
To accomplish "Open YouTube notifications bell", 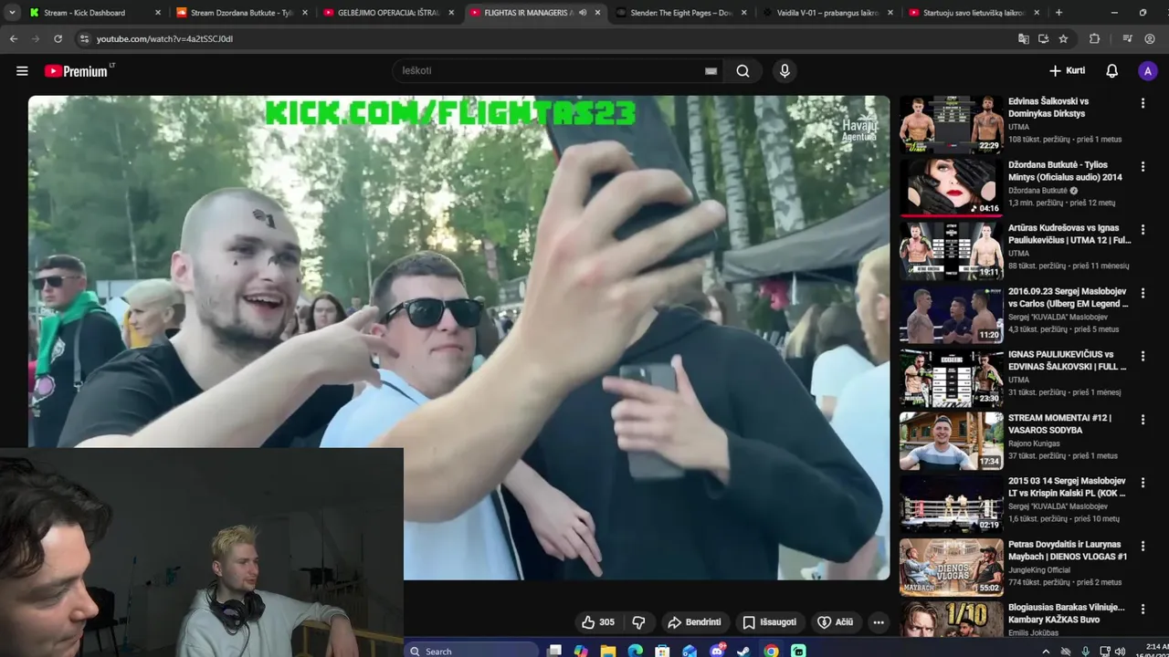I will 1111,70.
